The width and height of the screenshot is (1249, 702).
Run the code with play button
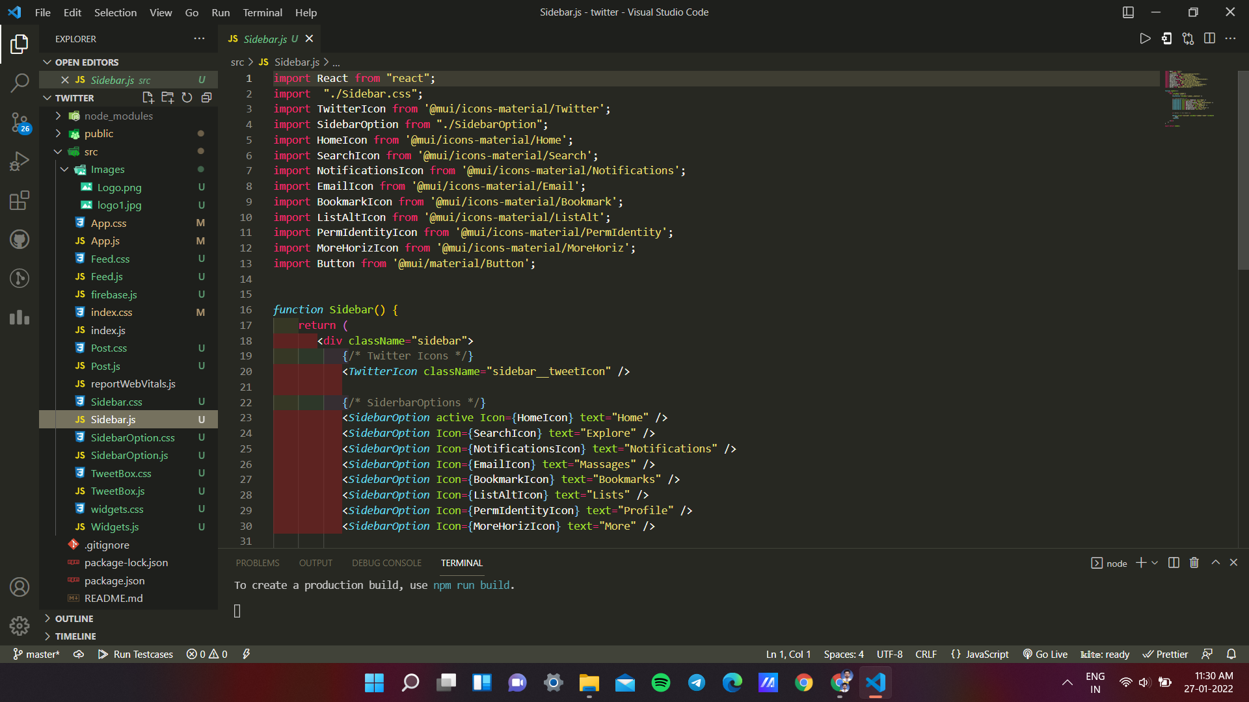[1145, 38]
